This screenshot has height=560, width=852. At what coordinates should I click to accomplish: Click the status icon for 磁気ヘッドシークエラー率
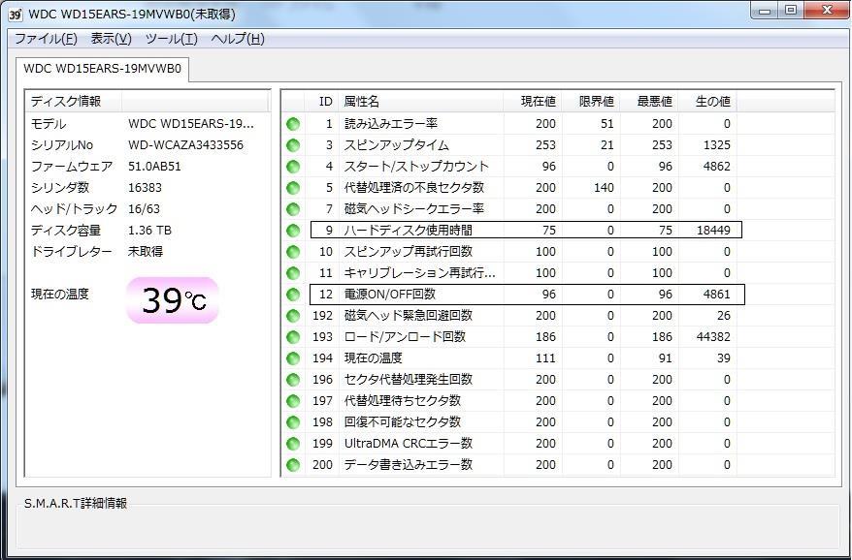[293, 209]
